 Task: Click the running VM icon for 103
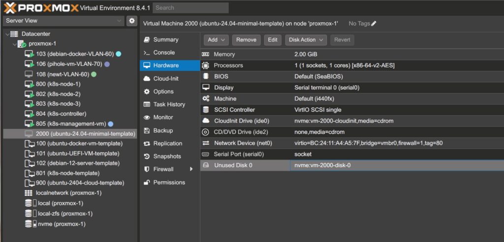[29, 54]
